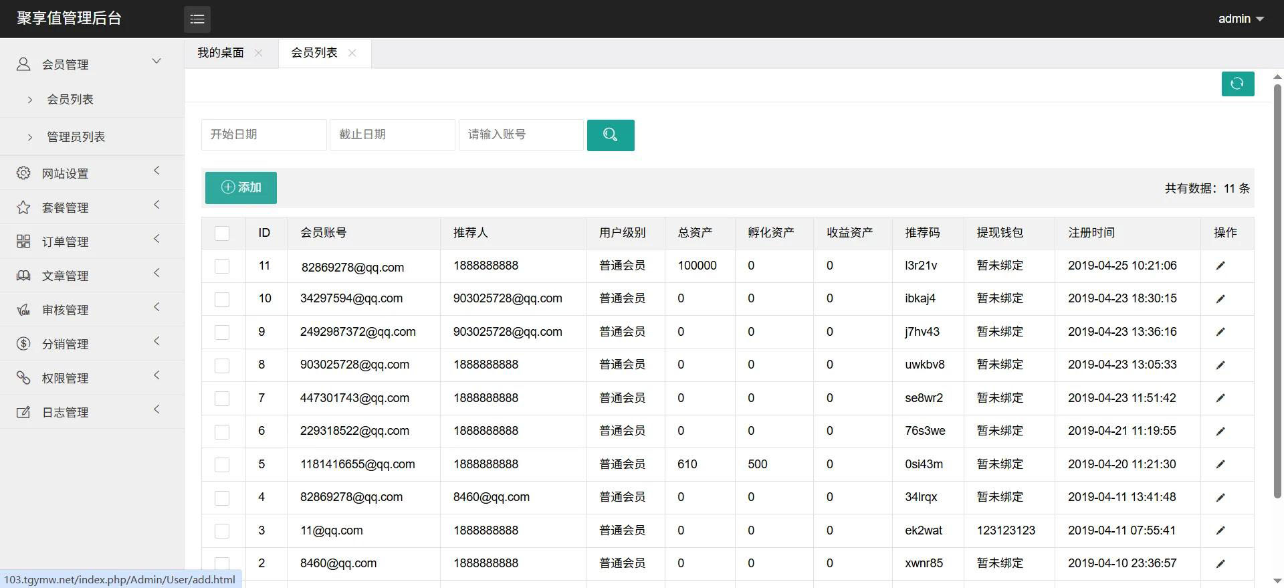Image resolution: width=1284 pixels, height=588 pixels.
Task: Click edit pencil for member ID 5
Action: (x=1220, y=464)
